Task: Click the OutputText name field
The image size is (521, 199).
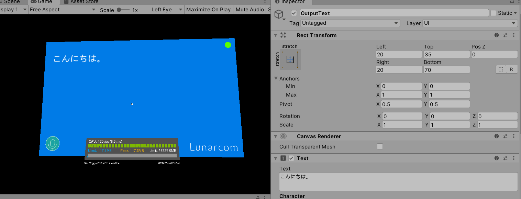Action: 394,13
